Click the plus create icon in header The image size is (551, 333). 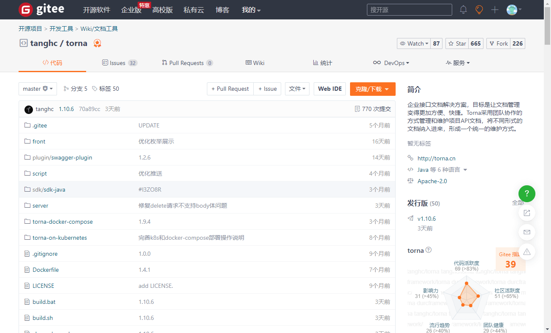[x=495, y=10]
